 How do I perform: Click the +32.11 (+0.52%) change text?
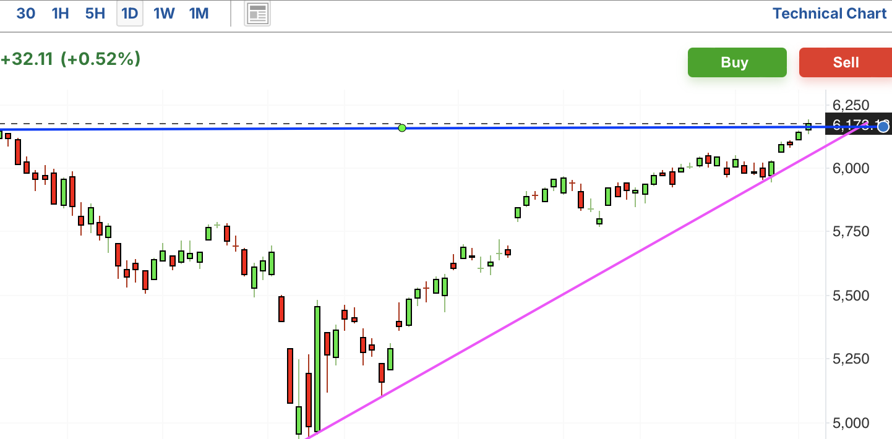pyautogui.click(x=71, y=59)
